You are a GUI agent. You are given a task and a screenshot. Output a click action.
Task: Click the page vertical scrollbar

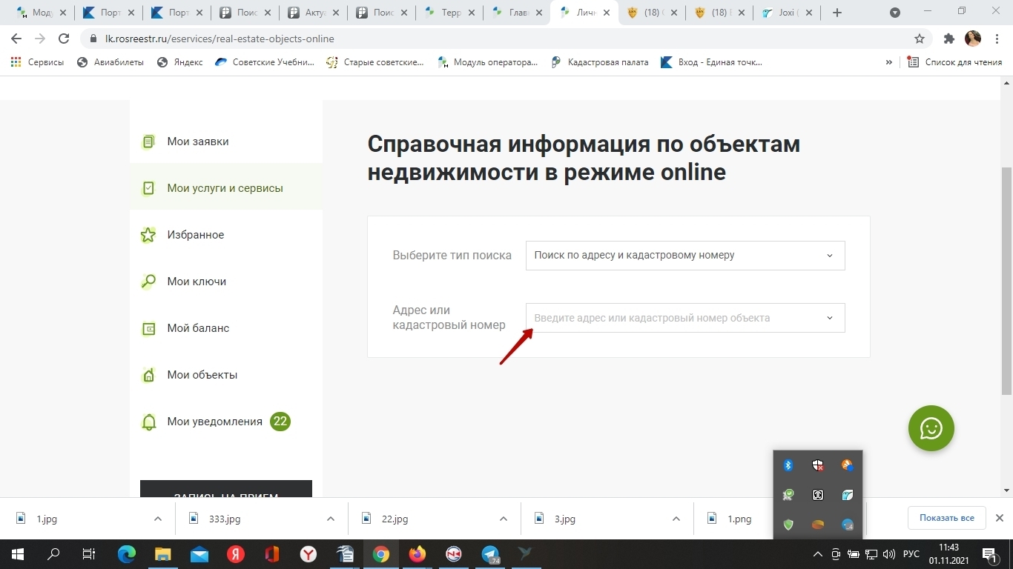1006,282
